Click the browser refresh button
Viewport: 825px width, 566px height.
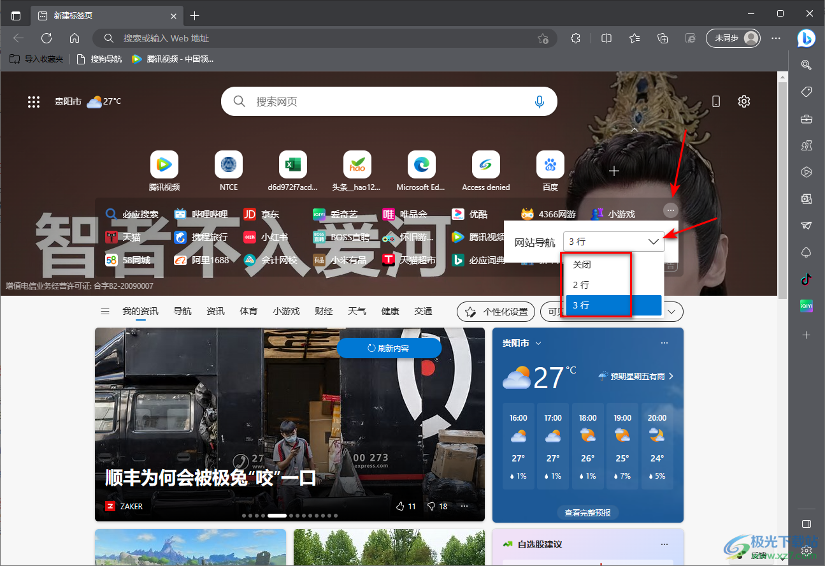[47, 38]
